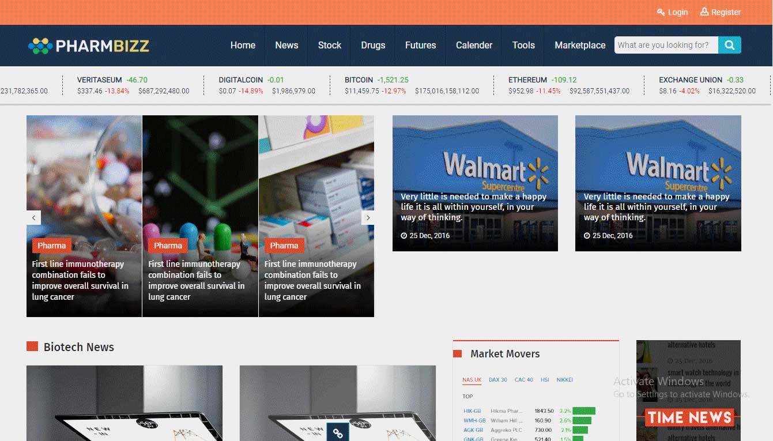Image resolution: width=773 pixels, height=441 pixels.
Task: Open the Stock menu item
Action: click(330, 46)
